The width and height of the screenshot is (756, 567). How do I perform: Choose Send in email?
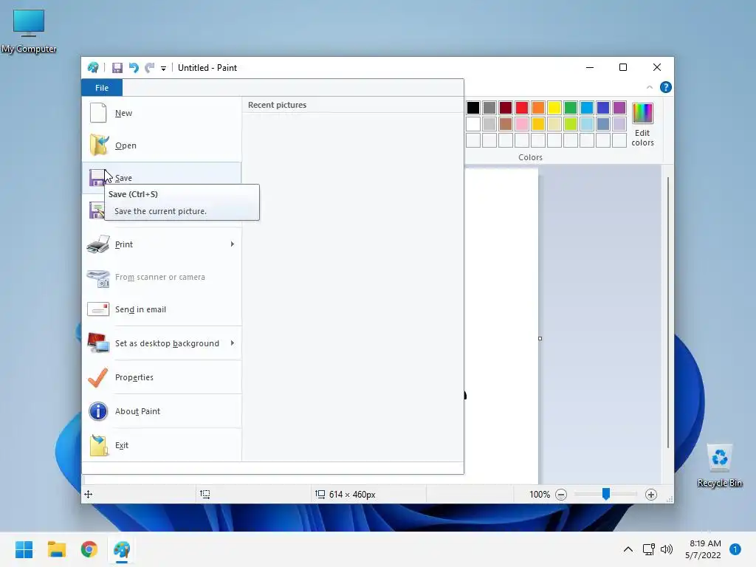coord(162,309)
